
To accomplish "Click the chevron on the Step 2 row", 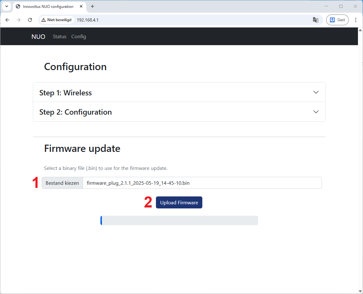I will (316, 112).
